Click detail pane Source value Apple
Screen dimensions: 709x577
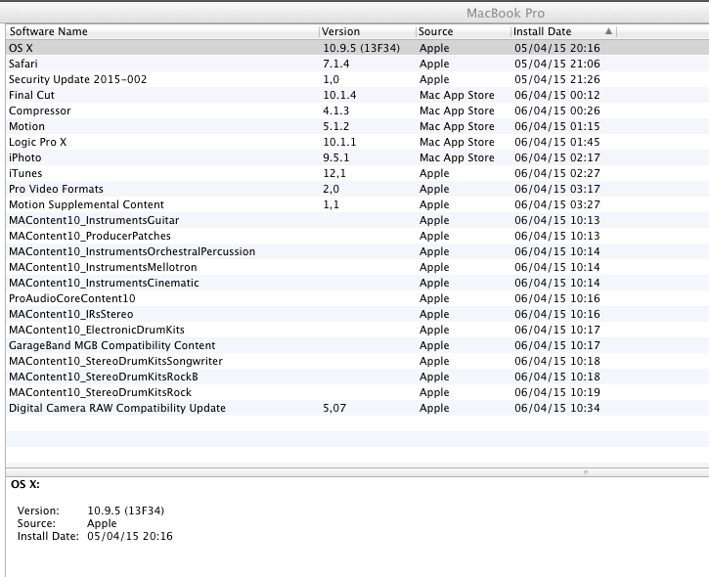pyautogui.click(x=102, y=523)
